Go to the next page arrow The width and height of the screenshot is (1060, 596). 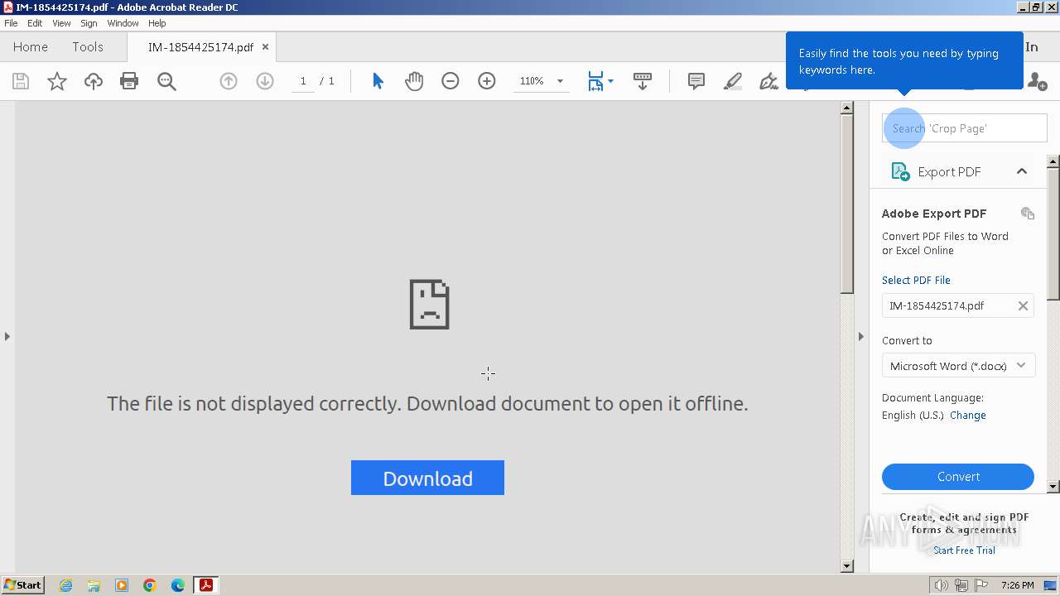click(x=265, y=81)
